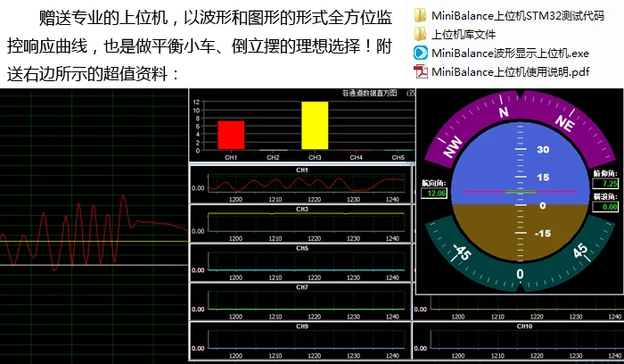The image size is (624, 364).
Task: Click the NE heading on the compass arc
Action: click(x=565, y=123)
